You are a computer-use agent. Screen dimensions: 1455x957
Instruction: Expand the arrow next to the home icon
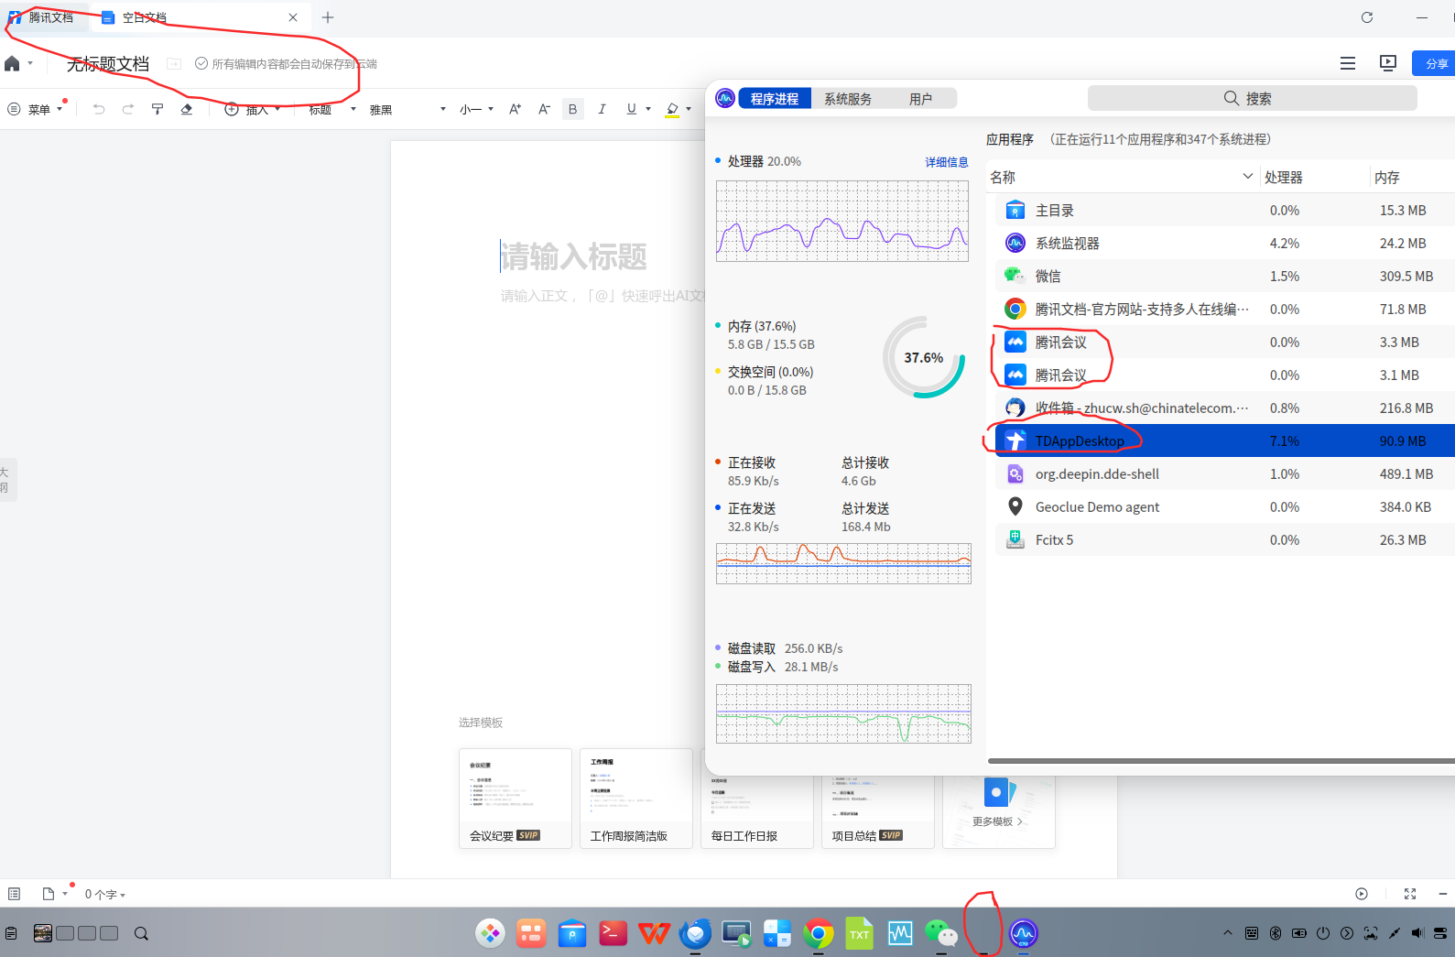tap(30, 64)
